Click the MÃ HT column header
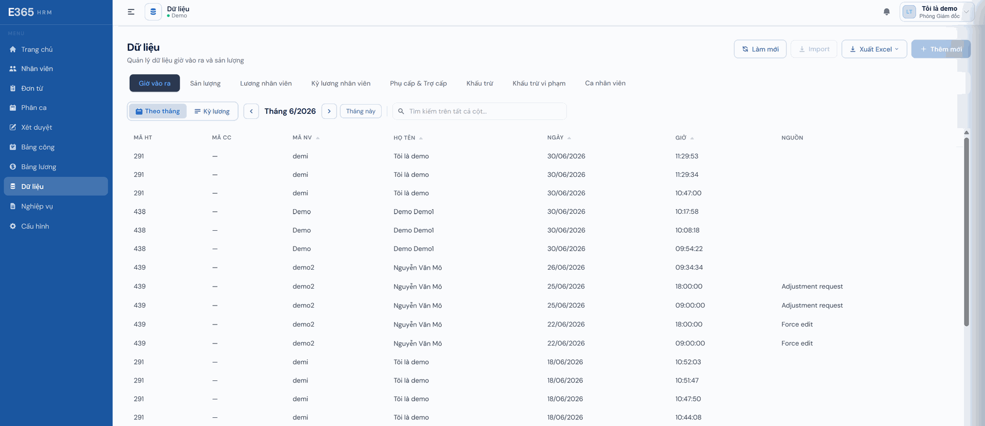Screen dimensions: 985x426 (x=143, y=137)
